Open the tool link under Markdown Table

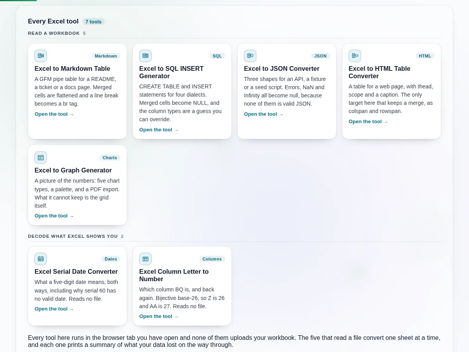[54, 114]
